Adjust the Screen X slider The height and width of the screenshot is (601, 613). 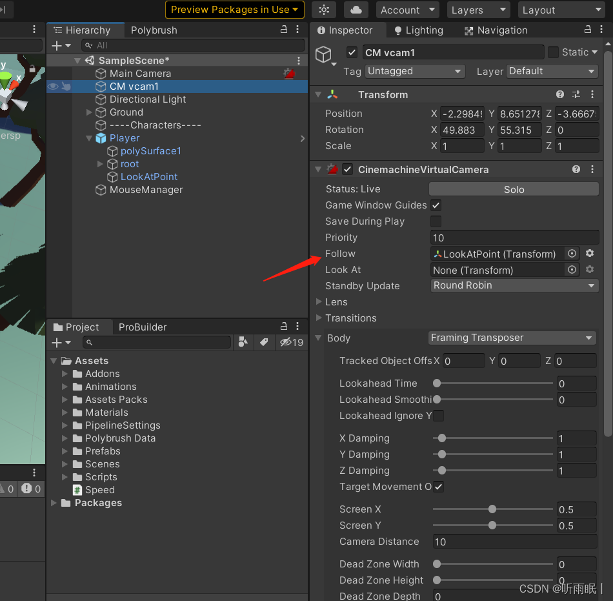point(492,509)
